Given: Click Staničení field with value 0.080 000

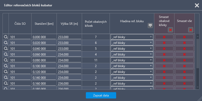Looking at the screenshot, I should click(44, 60).
